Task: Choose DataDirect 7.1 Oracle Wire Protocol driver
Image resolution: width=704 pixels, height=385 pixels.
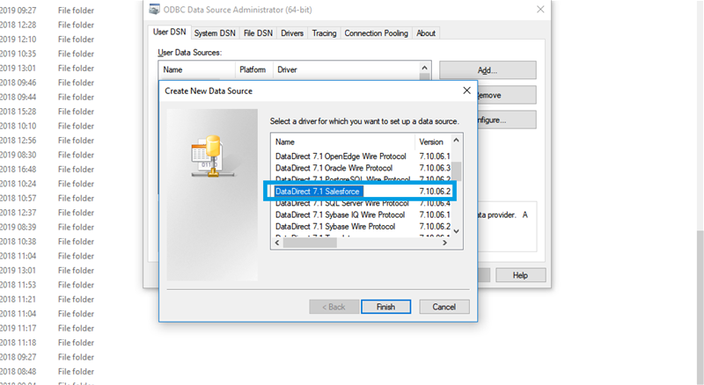Action: tap(333, 168)
